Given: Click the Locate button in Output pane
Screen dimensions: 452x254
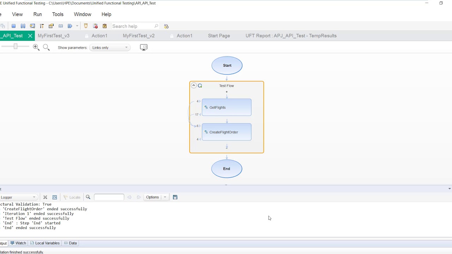Looking at the screenshot, I should click(x=72, y=197).
